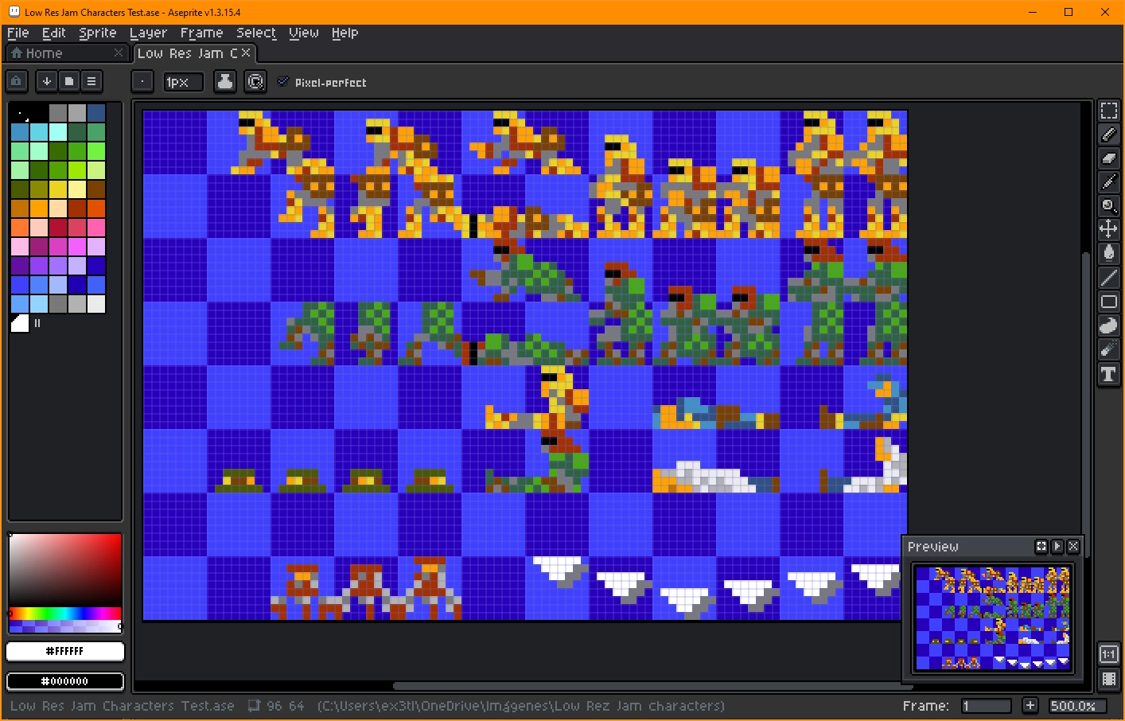Click the #FFFFFF foreground color button
This screenshot has height=721, width=1125.
click(x=65, y=651)
